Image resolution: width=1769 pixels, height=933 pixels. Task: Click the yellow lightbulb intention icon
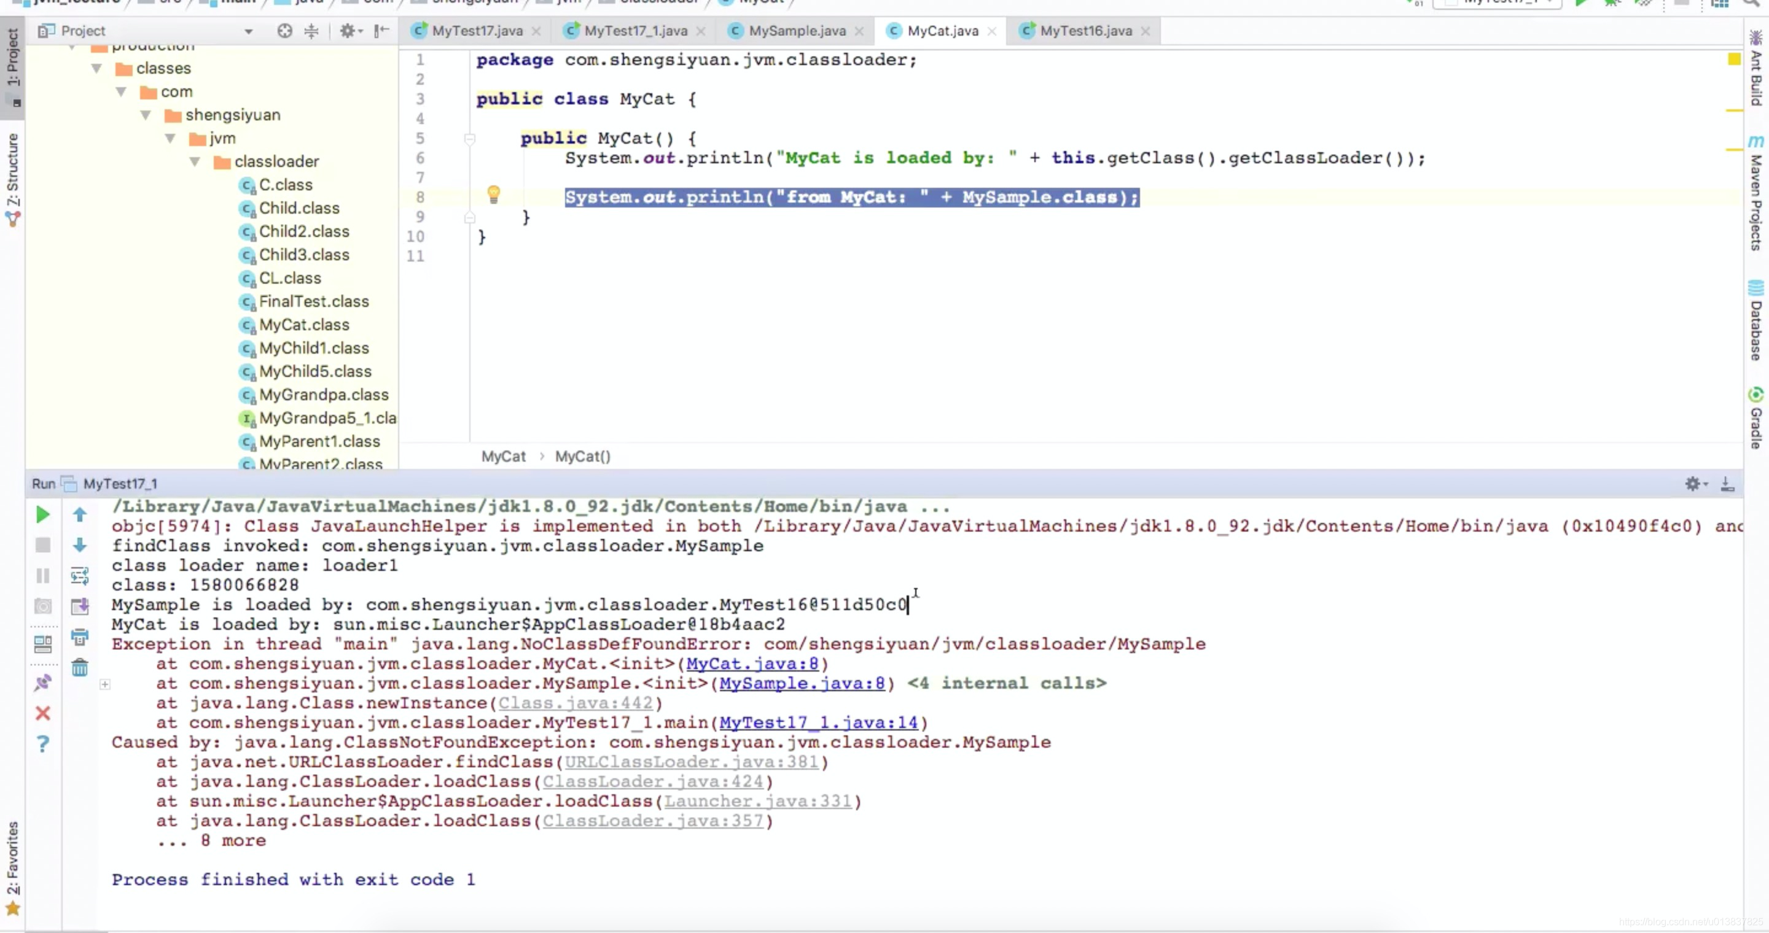pos(493,195)
